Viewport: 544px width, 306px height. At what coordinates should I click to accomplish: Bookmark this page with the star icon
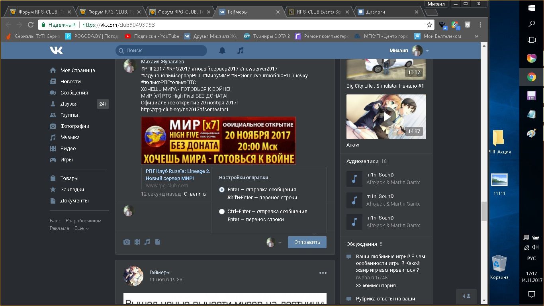point(429,25)
